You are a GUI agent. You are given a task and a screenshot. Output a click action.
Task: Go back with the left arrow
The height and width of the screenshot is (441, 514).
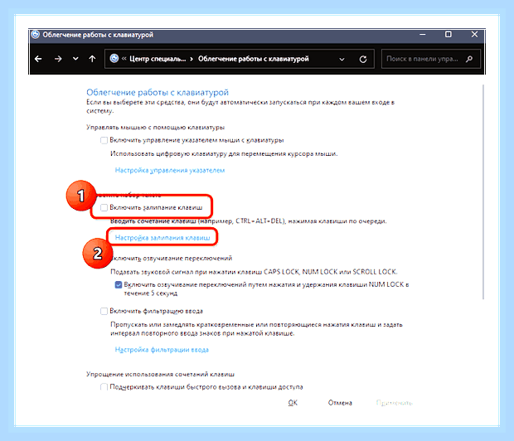pos(38,59)
